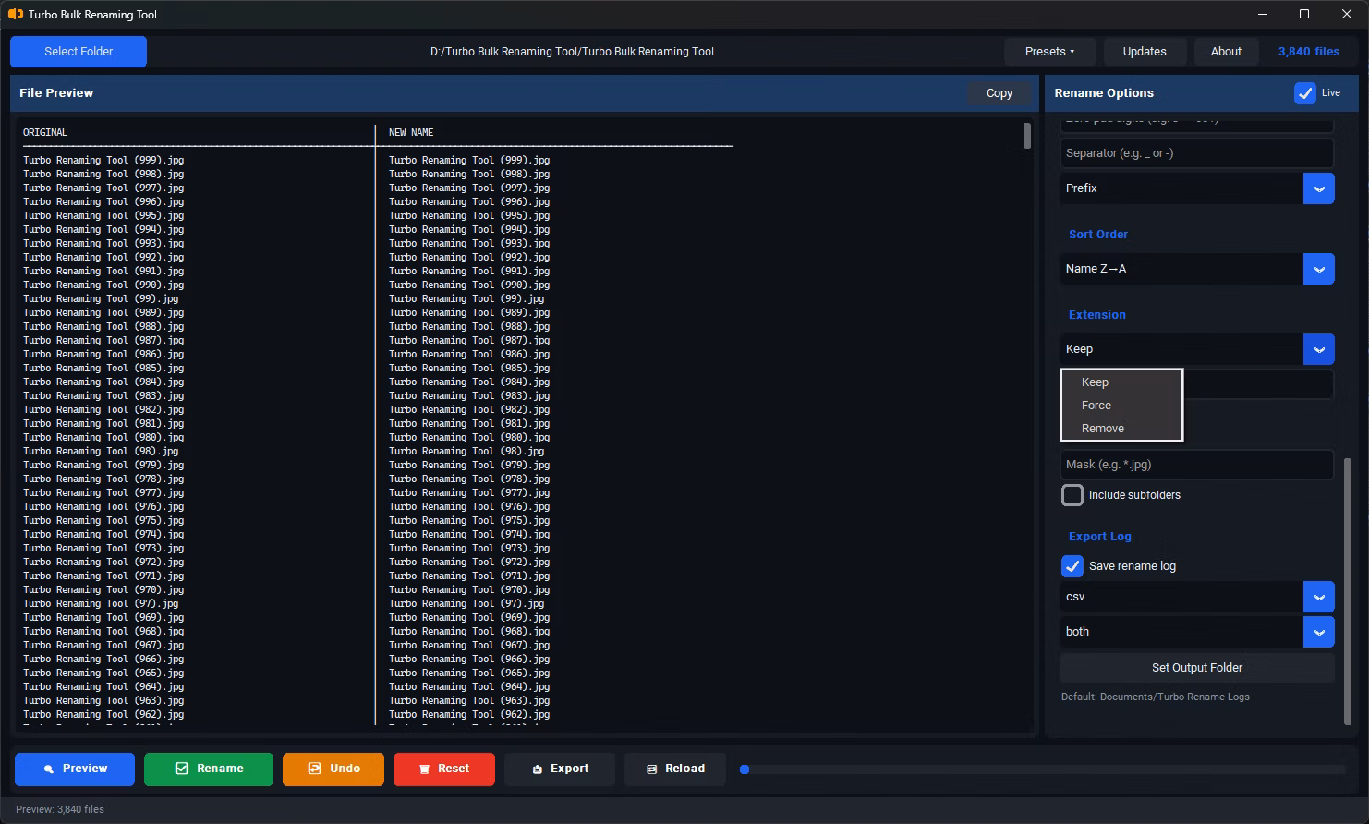Focus the Mask (e.g. *.jpg) field
This screenshot has width=1369, height=824.
tap(1197, 465)
